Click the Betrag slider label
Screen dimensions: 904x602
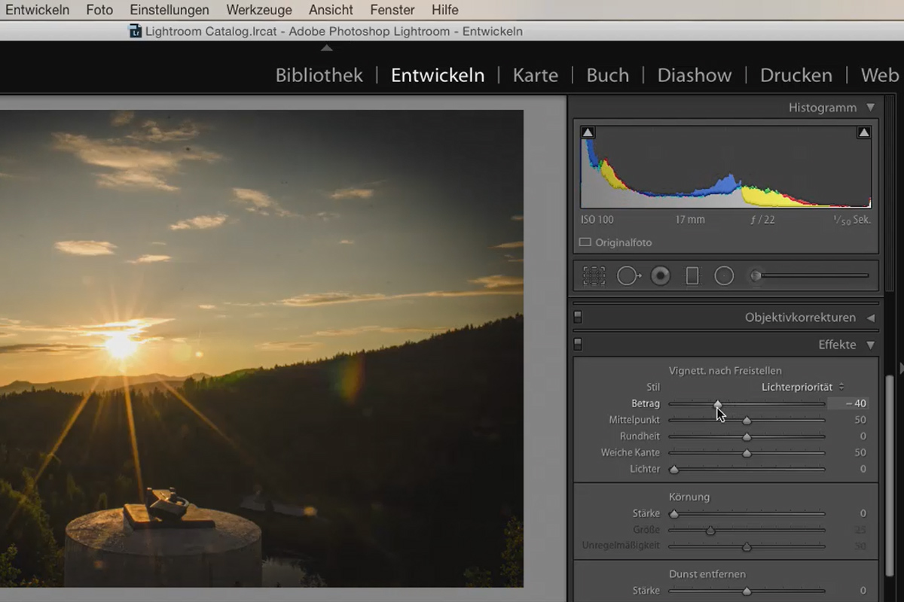(x=646, y=403)
